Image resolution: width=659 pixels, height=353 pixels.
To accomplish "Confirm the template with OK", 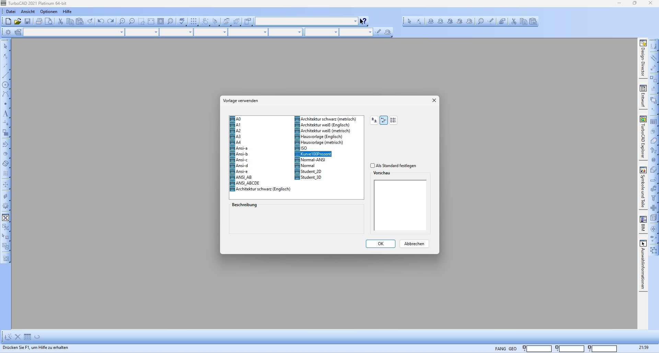I will [380, 244].
